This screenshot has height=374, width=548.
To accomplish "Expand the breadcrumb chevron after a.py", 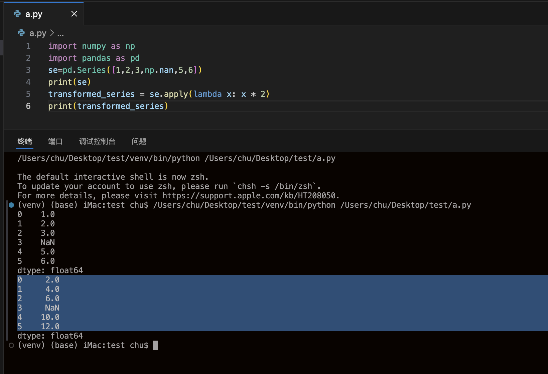I will pyautogui.click(x=52, y=33).
